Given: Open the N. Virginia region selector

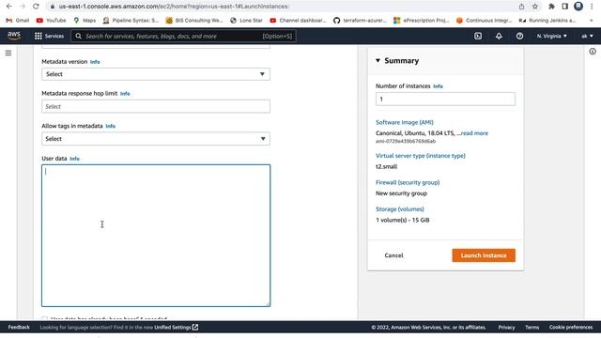Looking at the screenshot, I should (551, 36).
